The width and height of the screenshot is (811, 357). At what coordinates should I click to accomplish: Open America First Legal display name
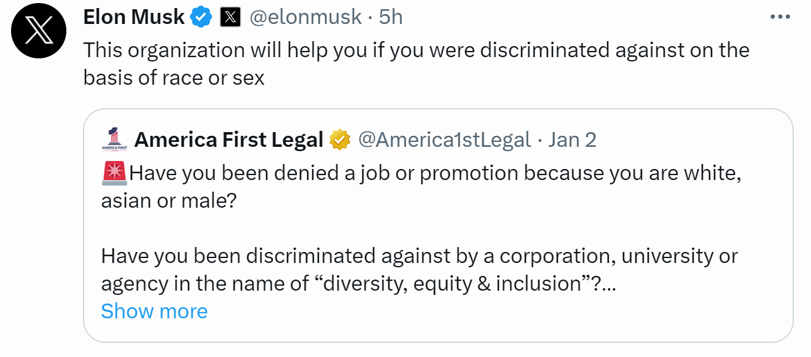[x=229, y=140]
